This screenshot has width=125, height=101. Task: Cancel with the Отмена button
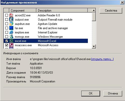(x=113, y=93)
